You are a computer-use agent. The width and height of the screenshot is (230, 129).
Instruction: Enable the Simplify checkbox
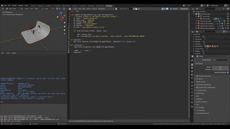(x=197, y=107)
